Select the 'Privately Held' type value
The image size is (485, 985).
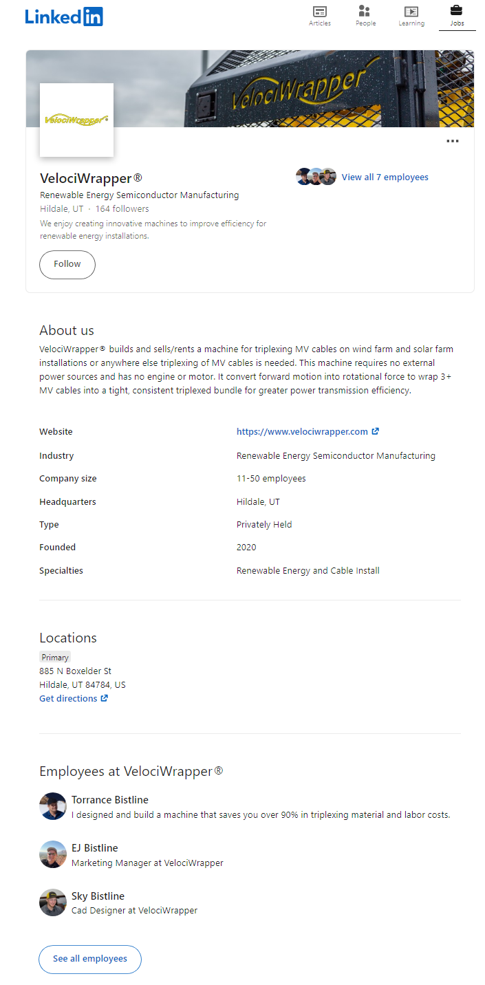click(264, 525)
